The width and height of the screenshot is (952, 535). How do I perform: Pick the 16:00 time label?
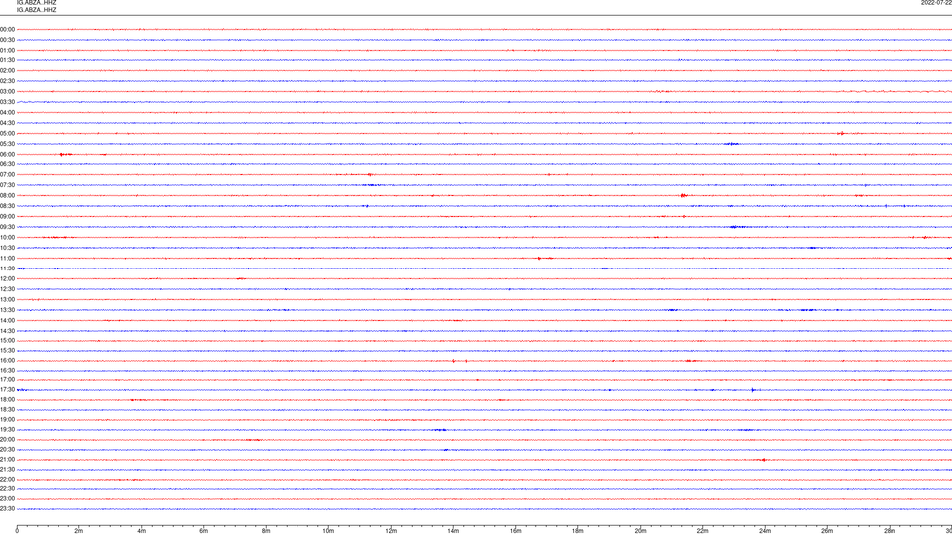coord(7,361)
